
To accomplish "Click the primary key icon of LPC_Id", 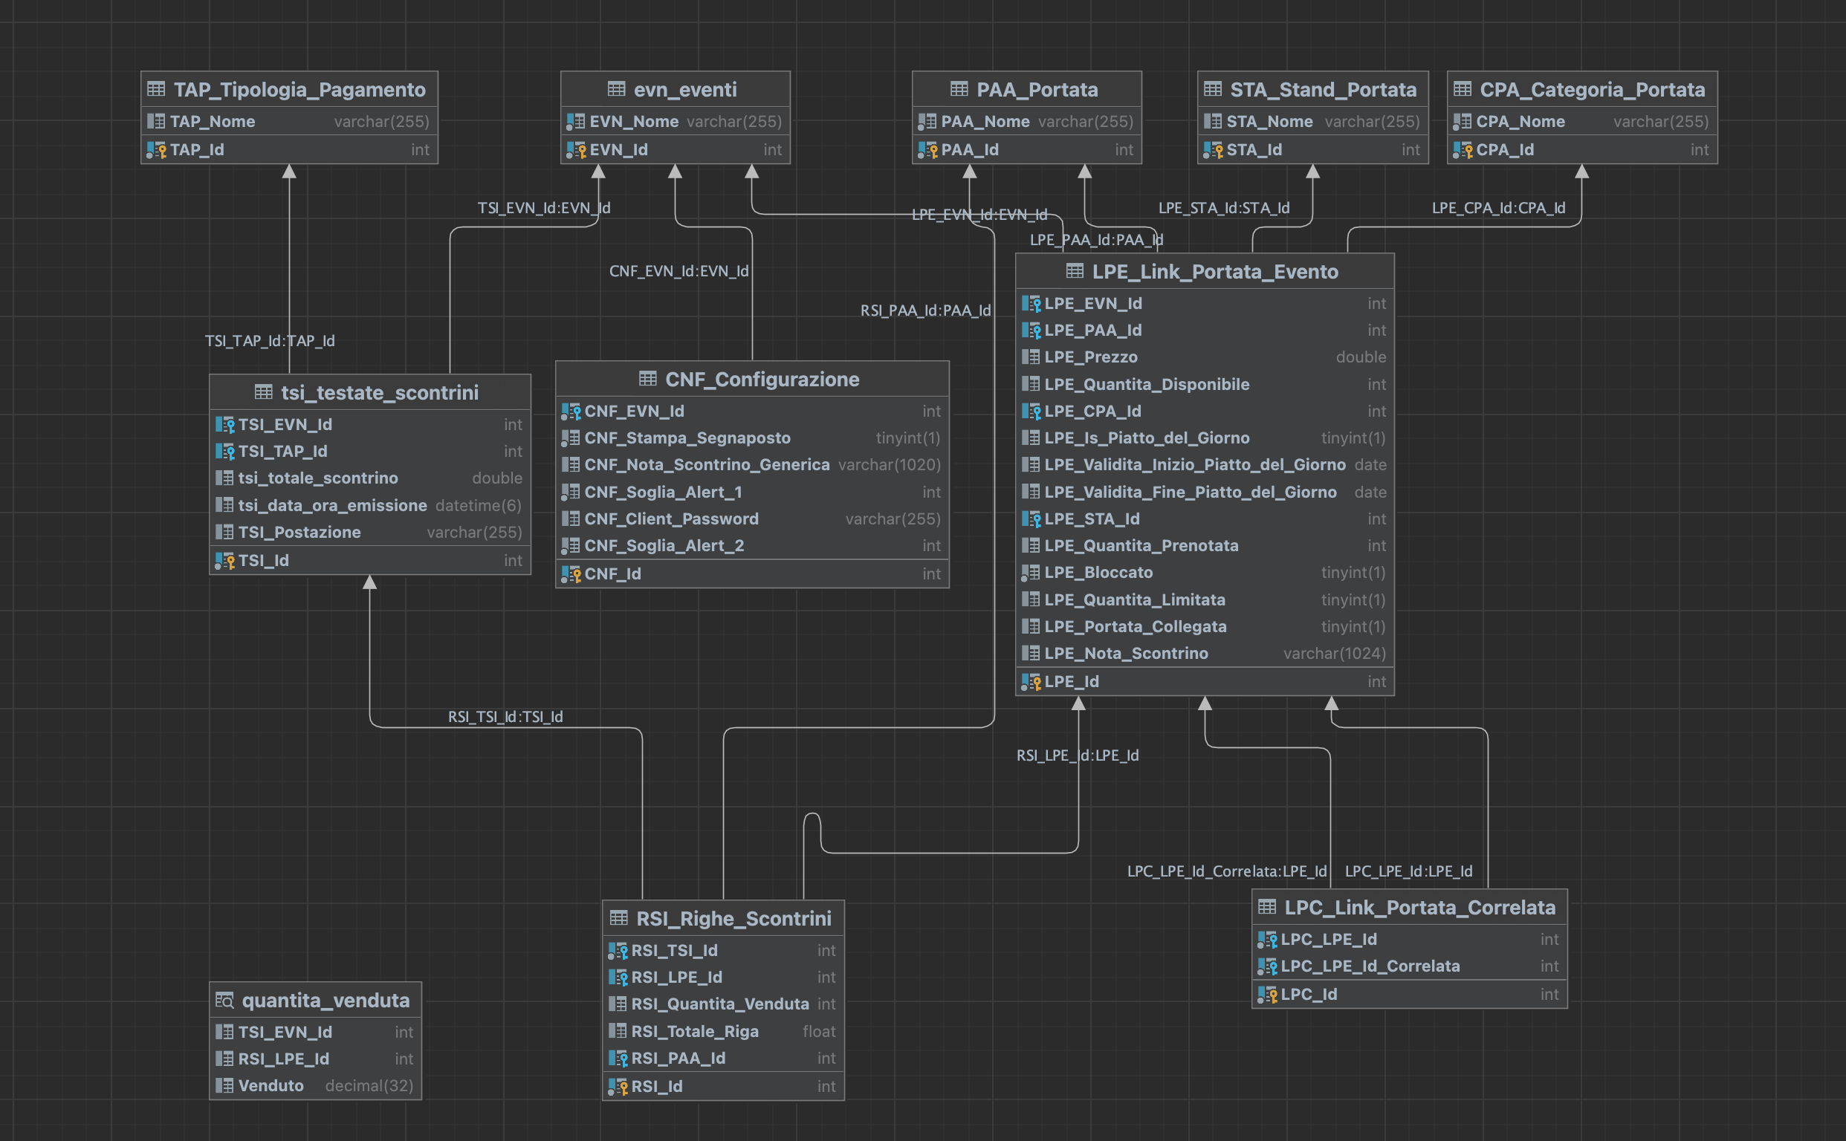I will click(1268, 995).
